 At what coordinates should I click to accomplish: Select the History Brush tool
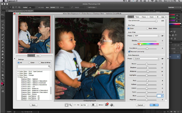(x=3, y=45)
